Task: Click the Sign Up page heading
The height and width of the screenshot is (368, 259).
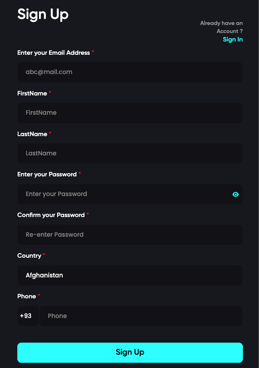Action: click(x=43, y=14)
